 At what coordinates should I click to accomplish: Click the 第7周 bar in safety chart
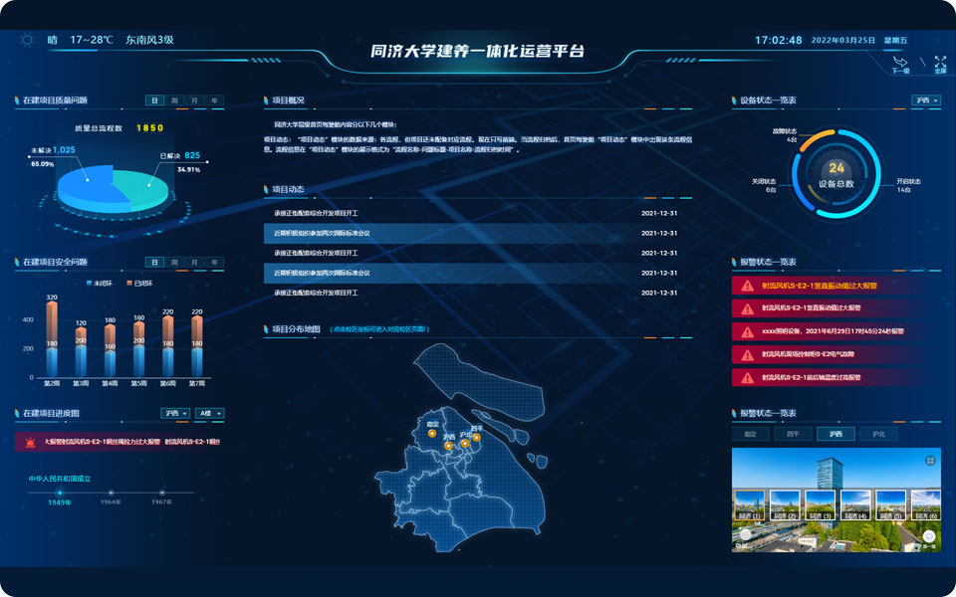(x=197, y=346)
